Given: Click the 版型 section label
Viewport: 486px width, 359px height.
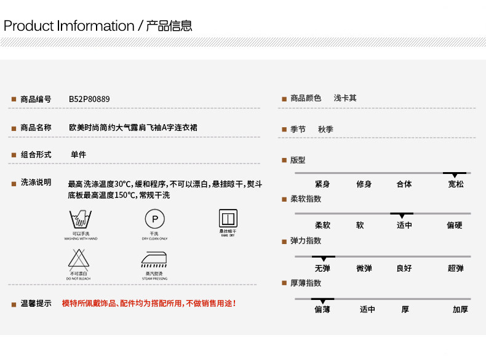Looking at the screenshot, I should coord(298,160).
